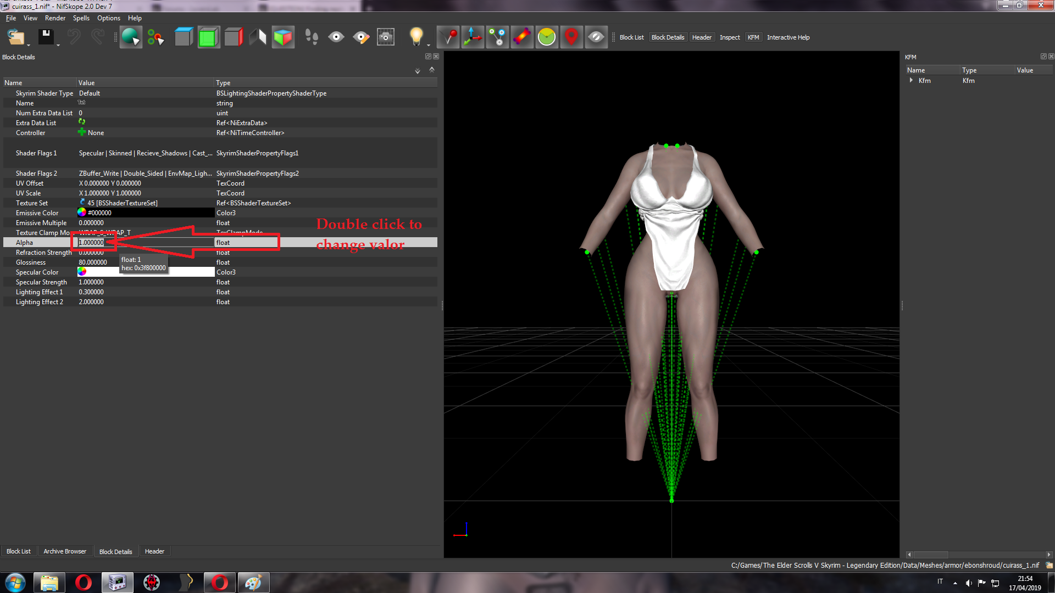Save the file with floppy icon
1055x593 pixels.
(46, 36)
